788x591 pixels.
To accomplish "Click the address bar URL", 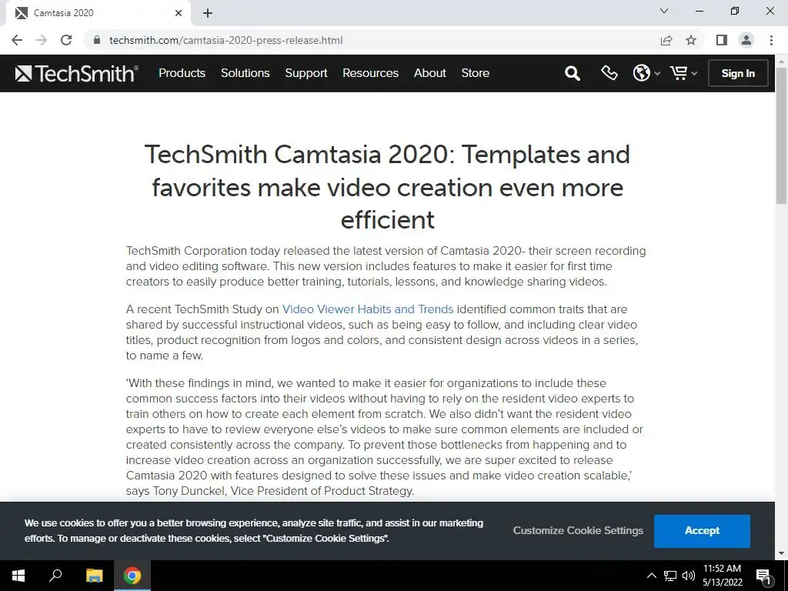I will 225,40.
